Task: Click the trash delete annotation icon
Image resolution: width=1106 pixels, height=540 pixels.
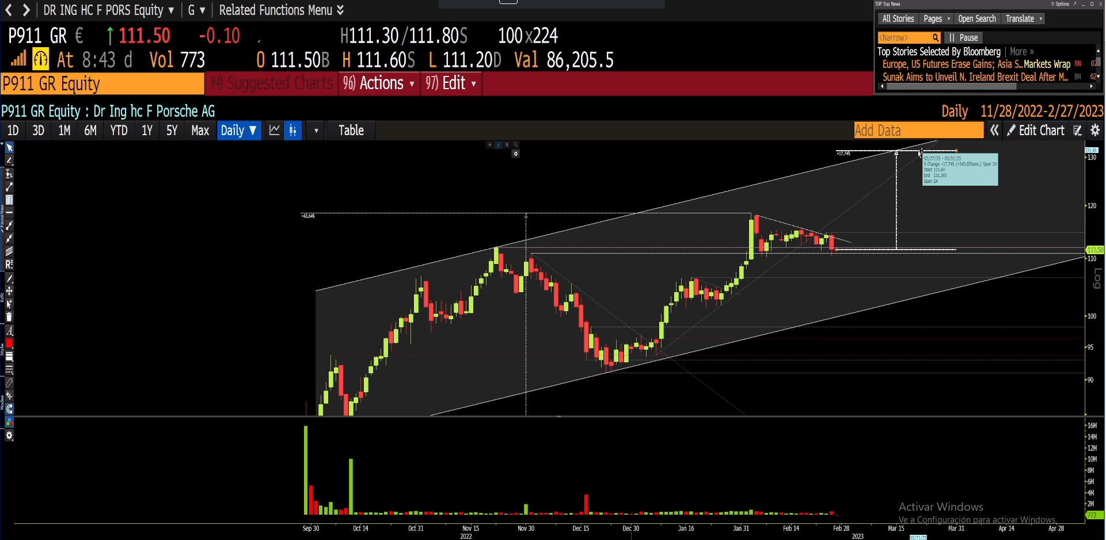Action: pyautogui.click(x=9, y=317)
